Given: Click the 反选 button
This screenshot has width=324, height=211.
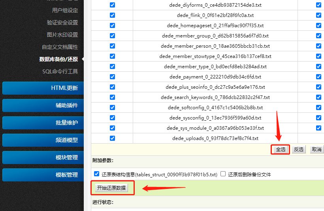Looking at the screenshot, I should (x=299, y=149).
